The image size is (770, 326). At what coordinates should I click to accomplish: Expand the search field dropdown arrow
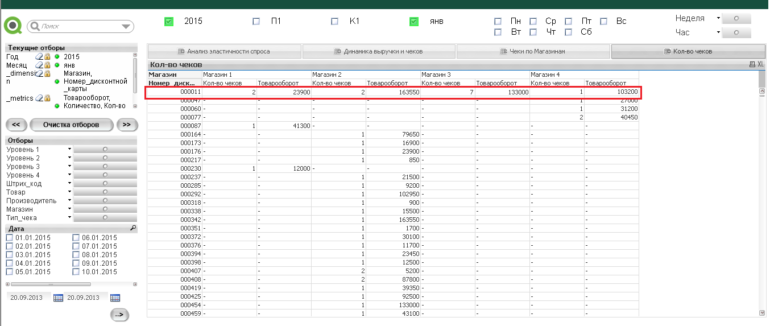pos(126,27)
